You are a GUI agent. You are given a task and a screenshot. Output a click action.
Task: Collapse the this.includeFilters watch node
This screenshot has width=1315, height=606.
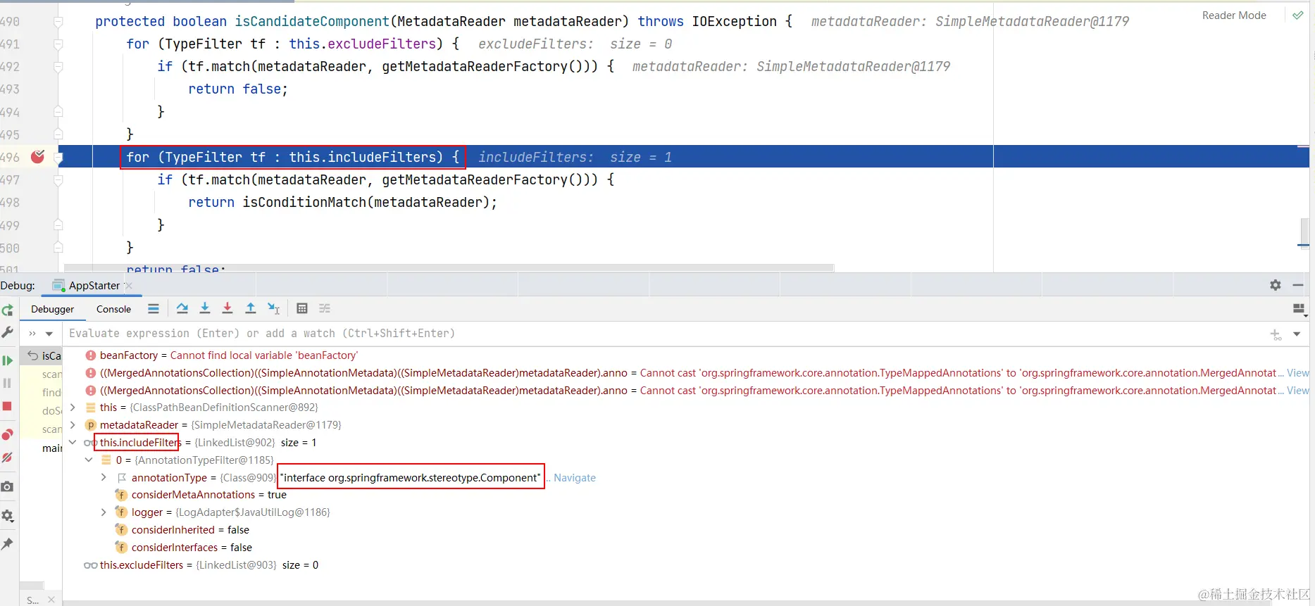click(x=73, y=443)
